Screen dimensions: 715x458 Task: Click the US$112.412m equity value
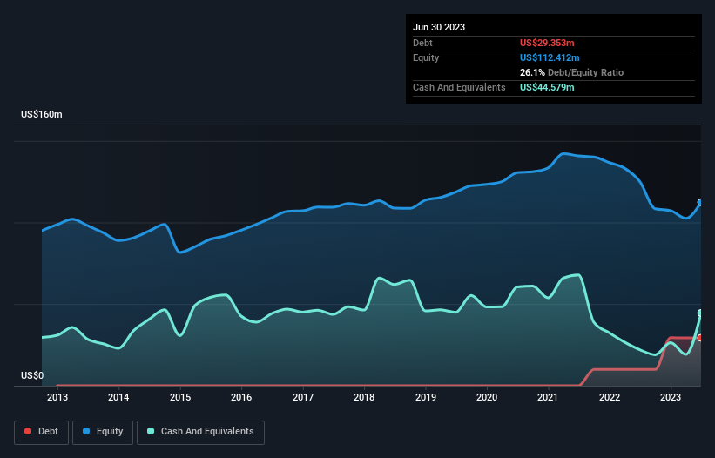click(x=550, y=57)
